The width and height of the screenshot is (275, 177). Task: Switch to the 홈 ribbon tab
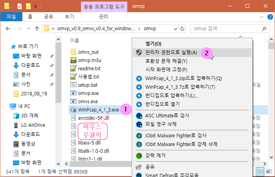(x=30, y=16)
